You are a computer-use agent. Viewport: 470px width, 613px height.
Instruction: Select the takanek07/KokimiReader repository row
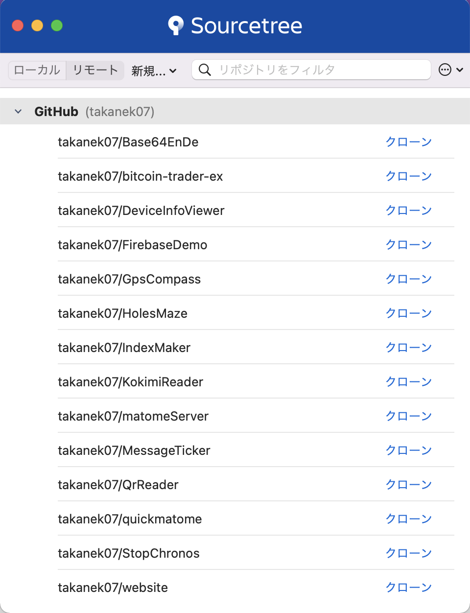(x=196, y=382)
